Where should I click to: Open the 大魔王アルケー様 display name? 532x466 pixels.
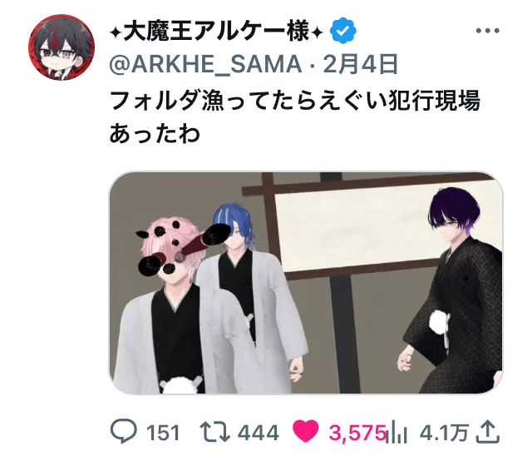[x=216, y=31]
